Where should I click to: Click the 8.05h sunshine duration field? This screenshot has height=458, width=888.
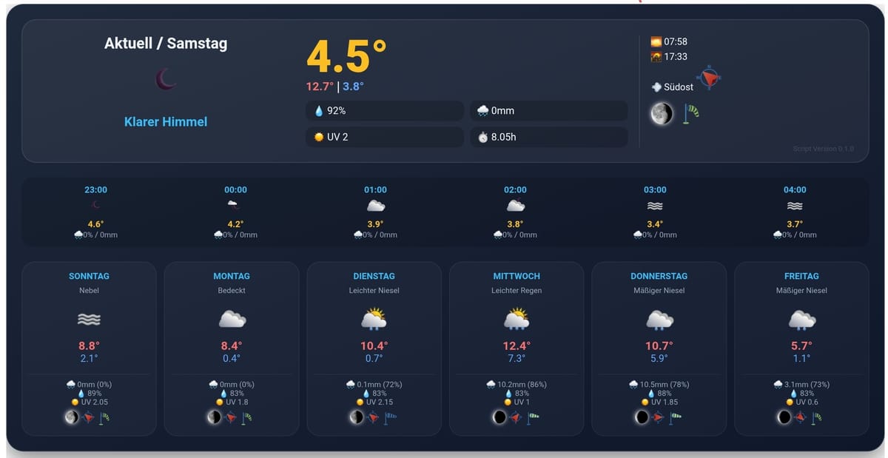point(549,137)
